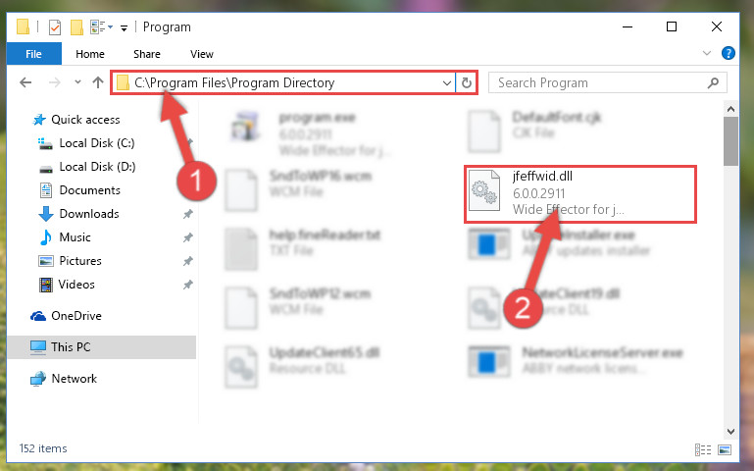The image size is (754, 471).
Task: Expand the ribbon with the chevron
Action: (x=706, y=53)
